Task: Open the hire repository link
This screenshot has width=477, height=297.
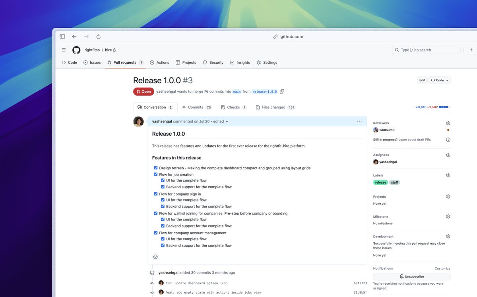Action: [x=108, y=50]
